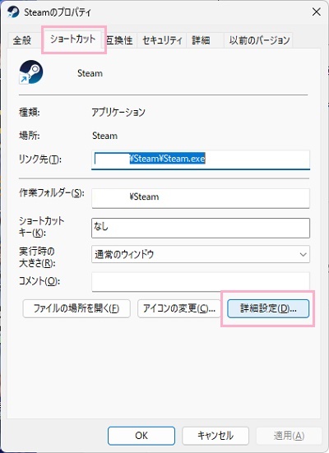329x453 pixels.
Task: Click the アプリケーション type value
Action: point(118,112)
